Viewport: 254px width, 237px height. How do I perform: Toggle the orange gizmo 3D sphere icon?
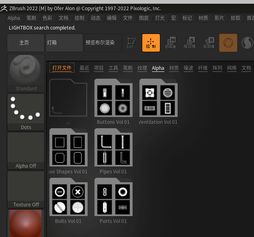pyautogui.click(x=228, y=43)
